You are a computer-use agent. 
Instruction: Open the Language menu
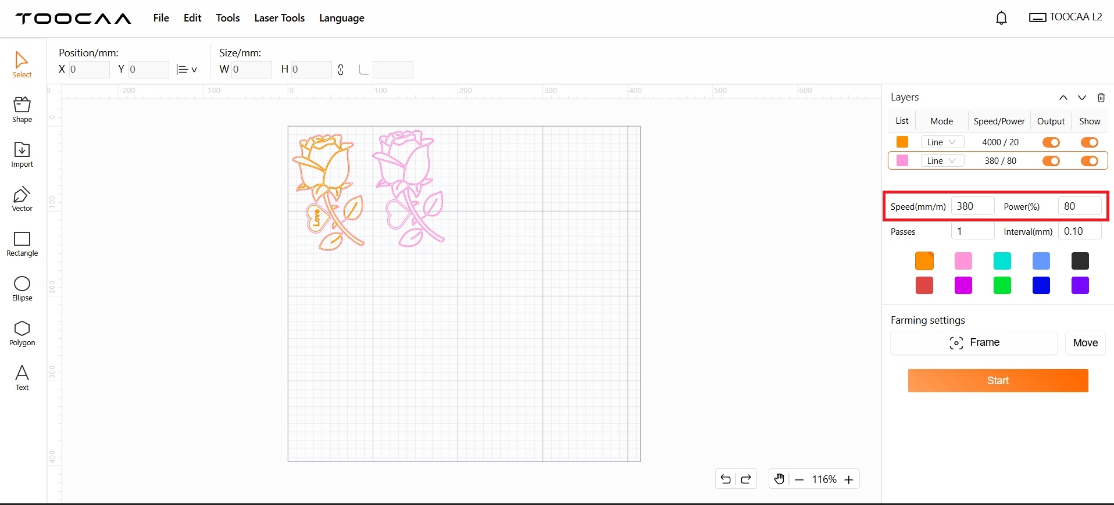pyautogui.click(x=342, y=18)
